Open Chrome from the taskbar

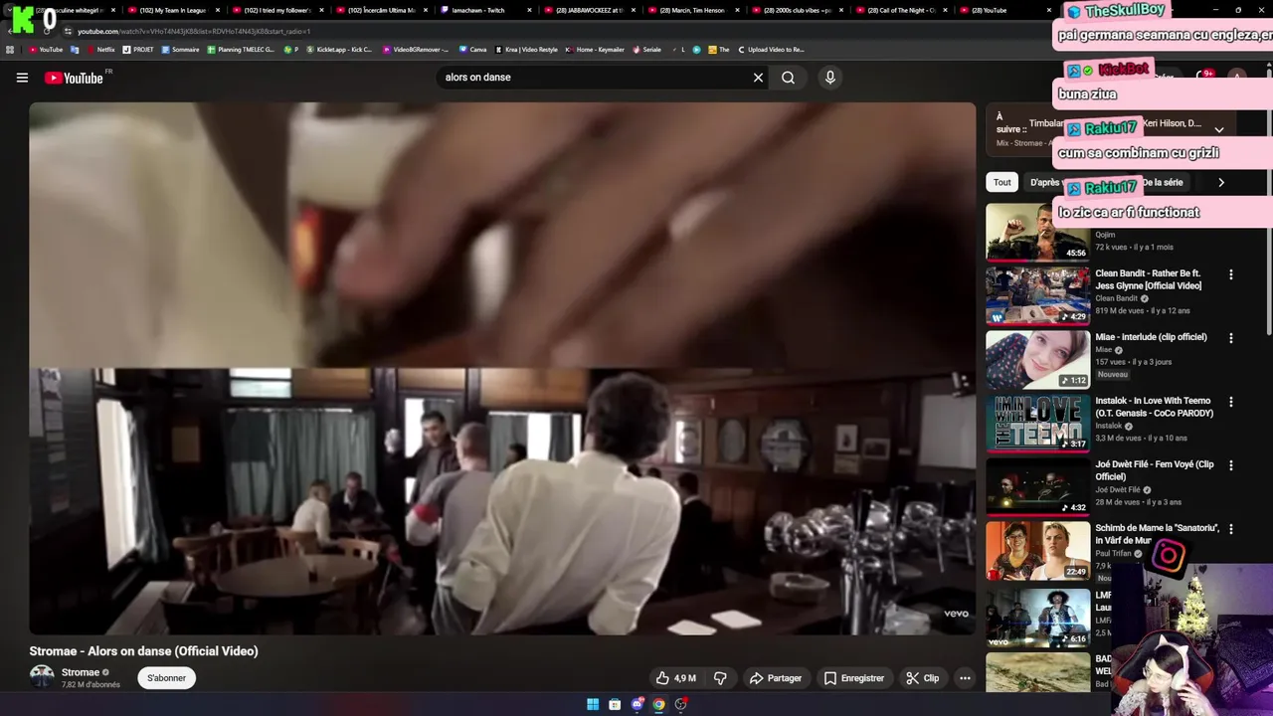tap(658, 704)
